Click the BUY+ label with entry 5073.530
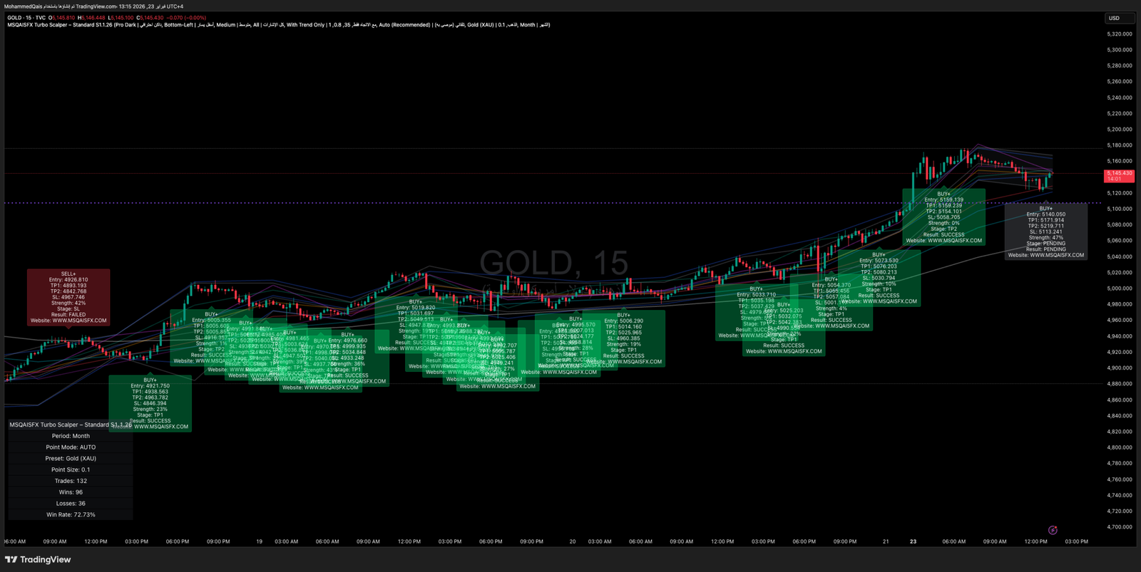The height and width of the screenshot is (572, 1141). coord(879,278)
